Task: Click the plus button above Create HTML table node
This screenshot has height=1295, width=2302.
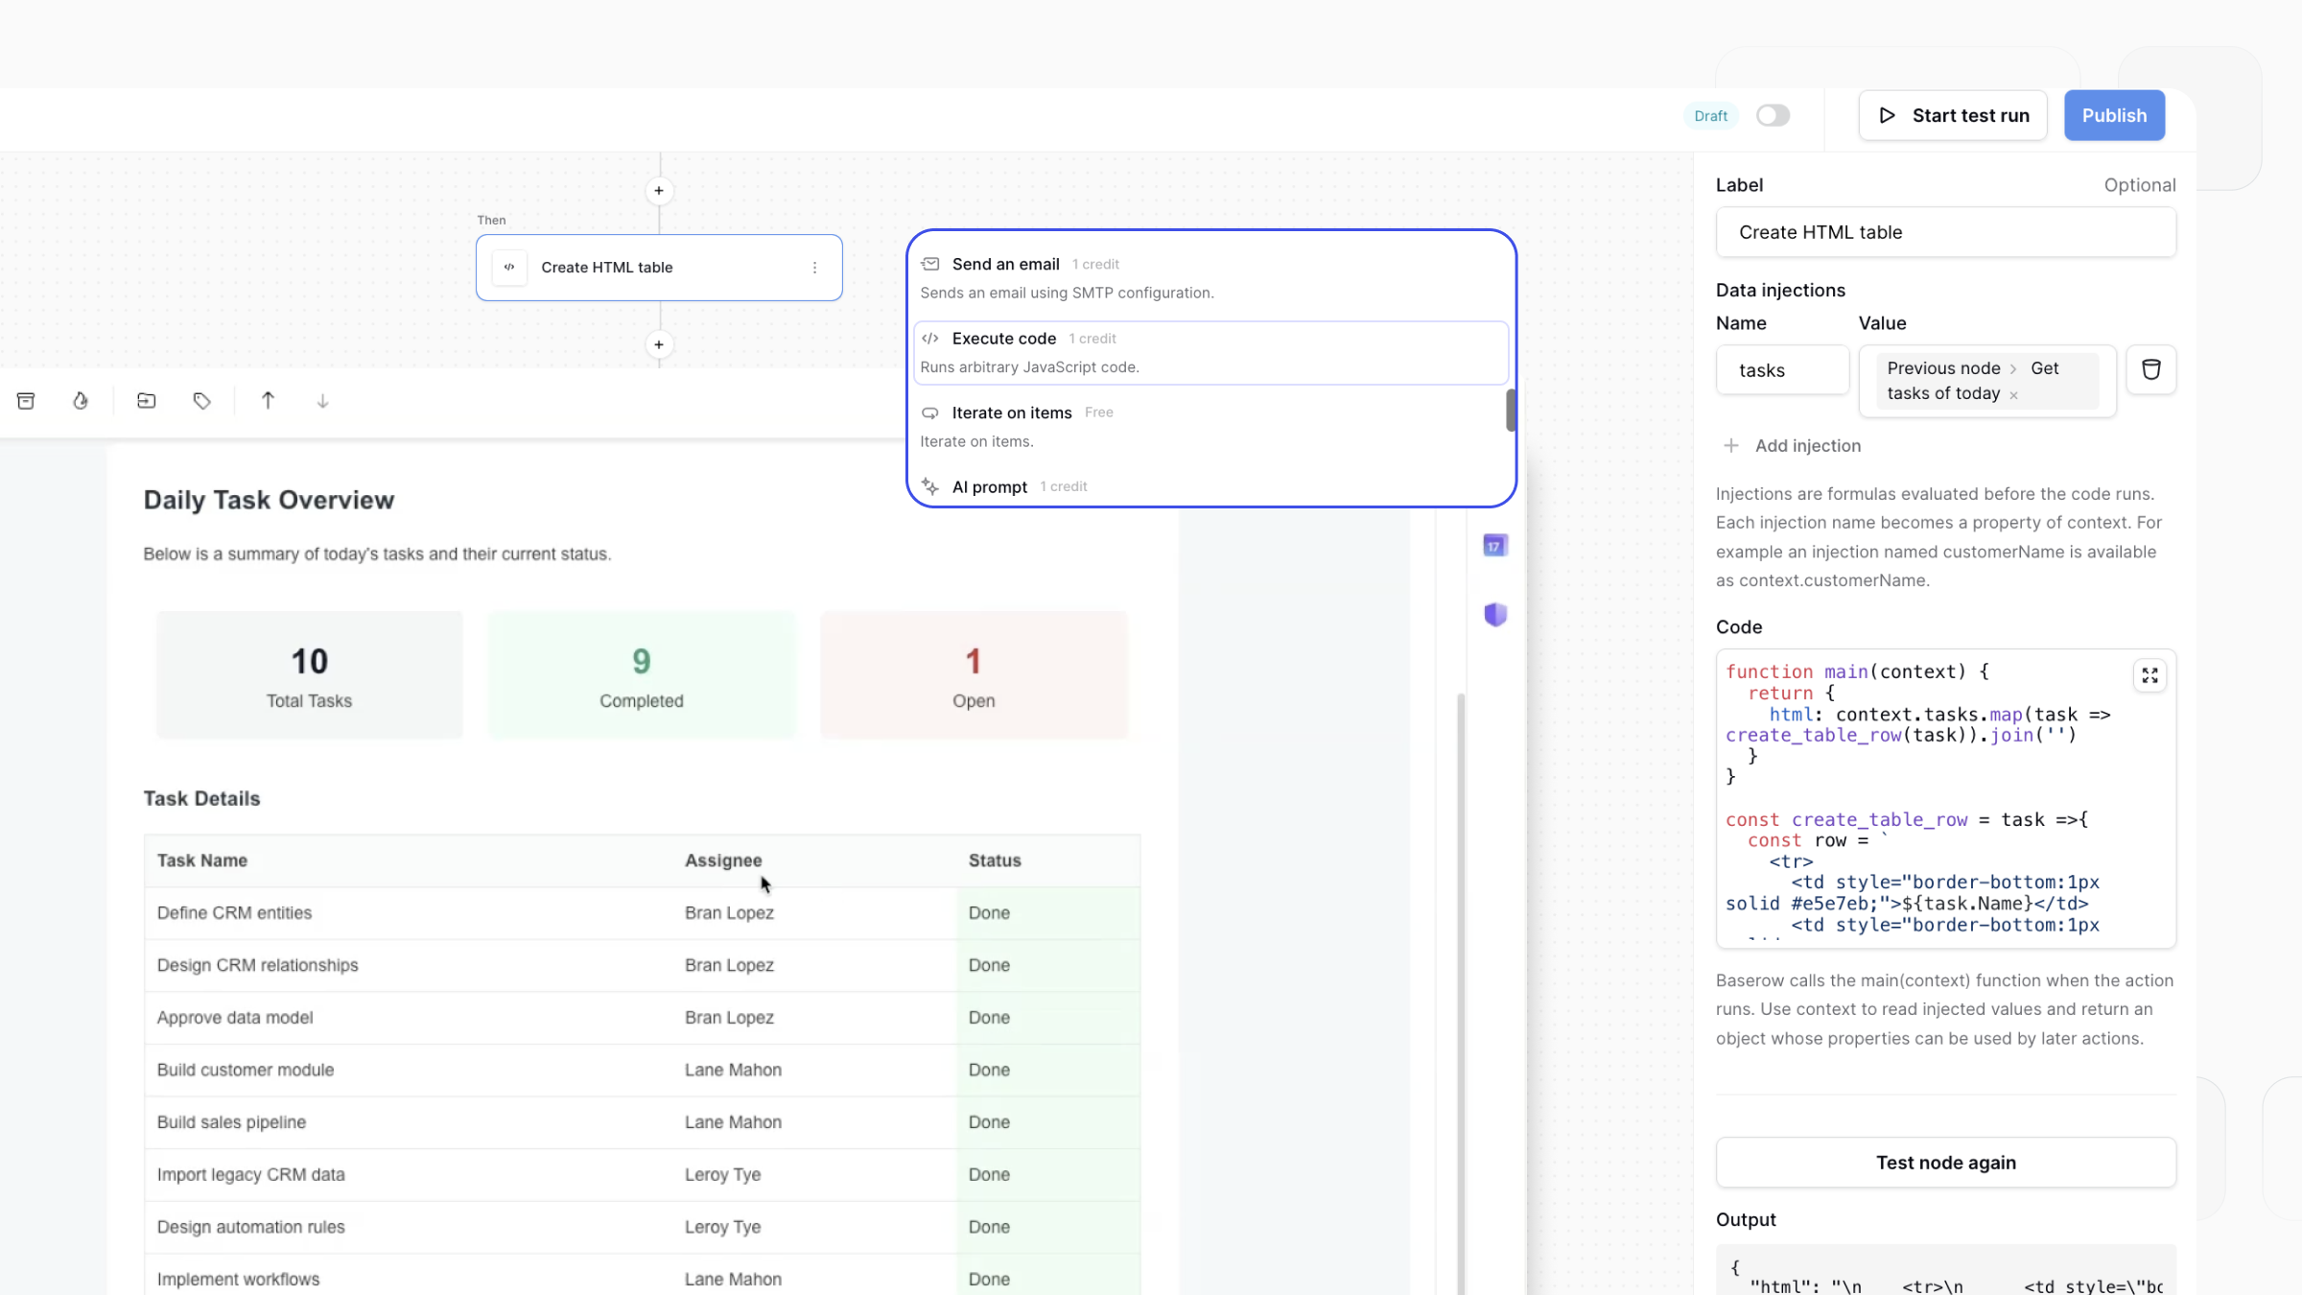Action: click(659, 191)
